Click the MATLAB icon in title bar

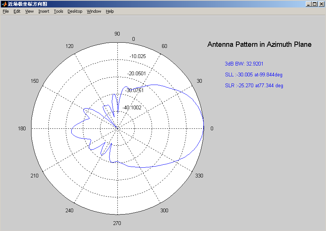tap(4, 4)
